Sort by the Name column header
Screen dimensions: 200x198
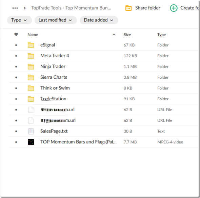point(33,35)
